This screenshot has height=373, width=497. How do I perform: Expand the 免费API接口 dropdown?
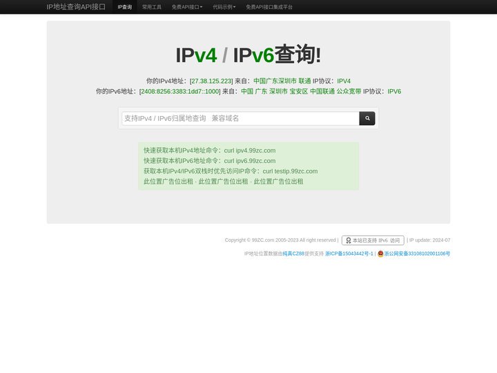click(187, 7)
